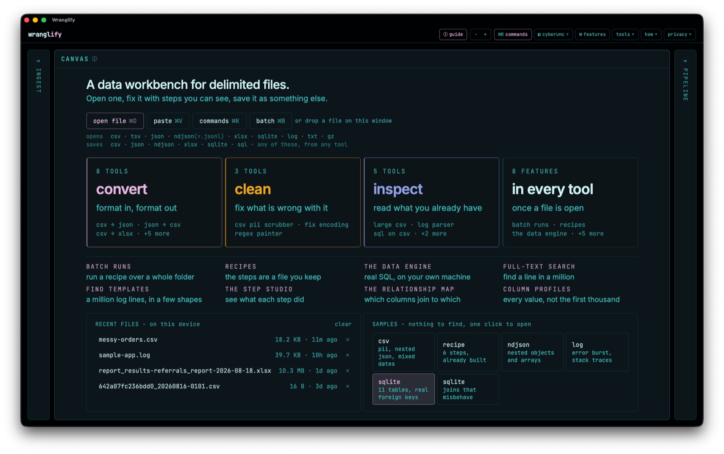Expand the Pipeline side panel
Image resolution: width=724 pixels, height=454 pixels.
pos(685,234)
